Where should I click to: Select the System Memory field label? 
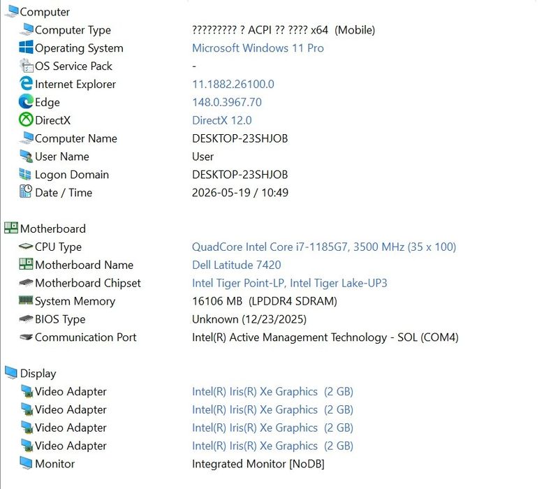(x=75, y=301)
